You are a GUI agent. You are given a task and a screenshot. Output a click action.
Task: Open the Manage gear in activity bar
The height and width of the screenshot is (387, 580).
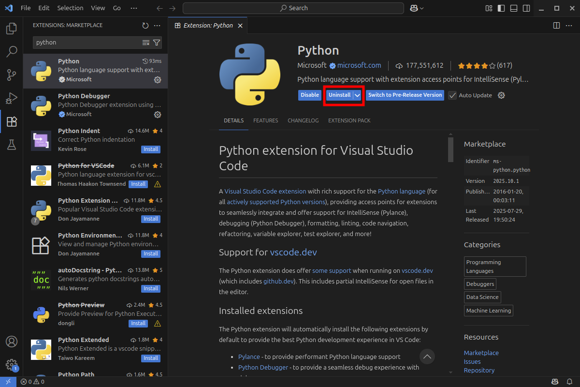coord(12,365)
